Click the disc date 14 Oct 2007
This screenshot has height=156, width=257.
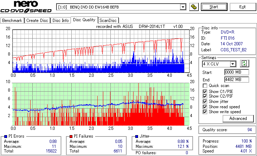(x=231, y=44)
